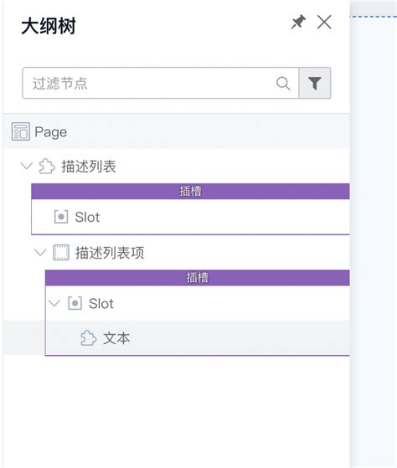
Task: Click the 描述列表 puzzle-piece icon
Action: coord(47,167)
